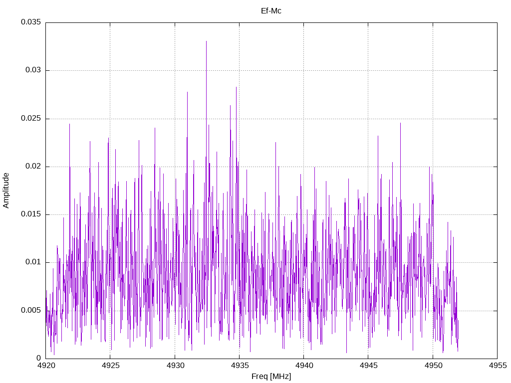Click the Freq [MHz] x-axis label
The height and width of the screenshot is (383, 511).
(271, 377)
